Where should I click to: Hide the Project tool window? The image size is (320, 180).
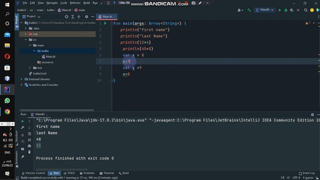(92, 16)
